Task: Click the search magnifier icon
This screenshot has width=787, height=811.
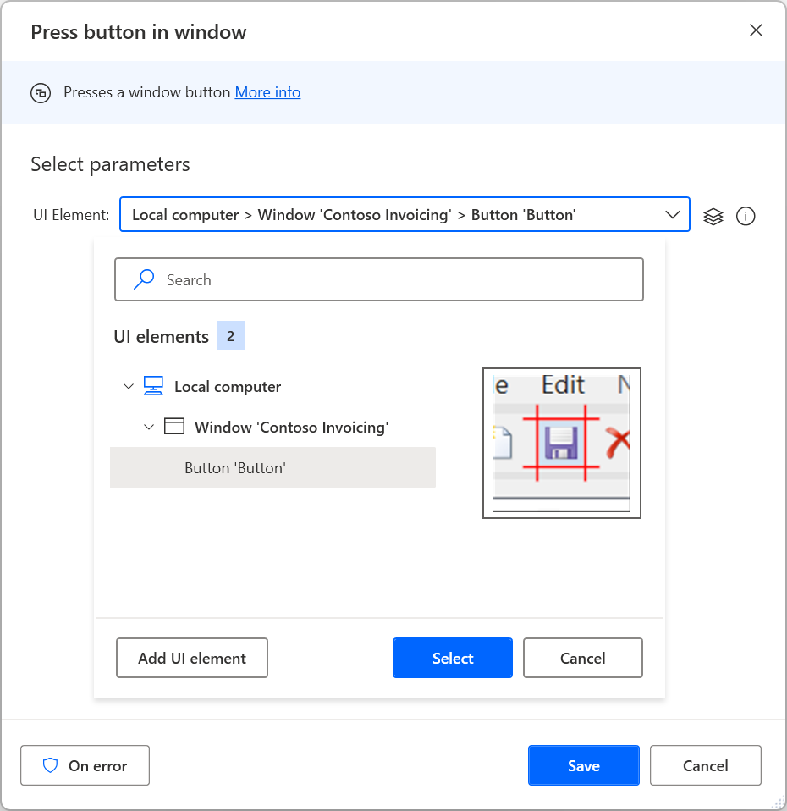Action: [x=143, y=279]
